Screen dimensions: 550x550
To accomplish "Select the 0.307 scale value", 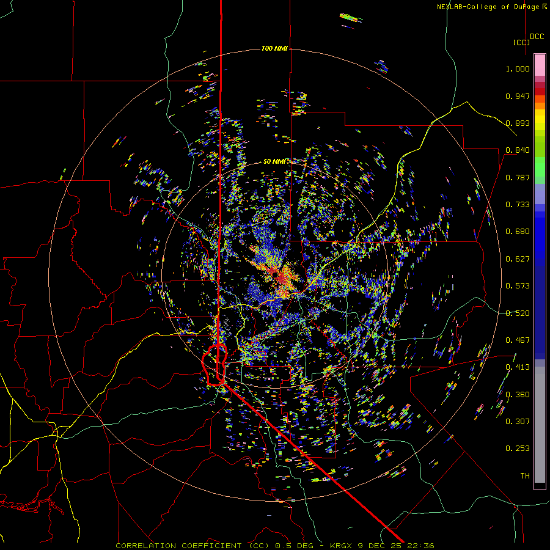I will click(518, 422).
